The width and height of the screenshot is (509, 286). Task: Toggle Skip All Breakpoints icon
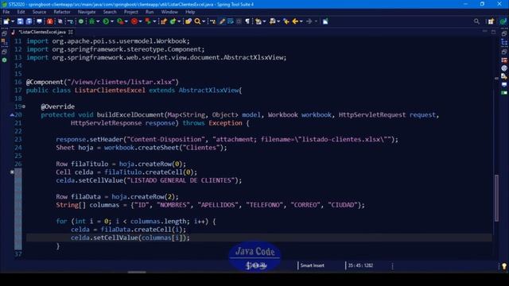click(x=60, y=21)
